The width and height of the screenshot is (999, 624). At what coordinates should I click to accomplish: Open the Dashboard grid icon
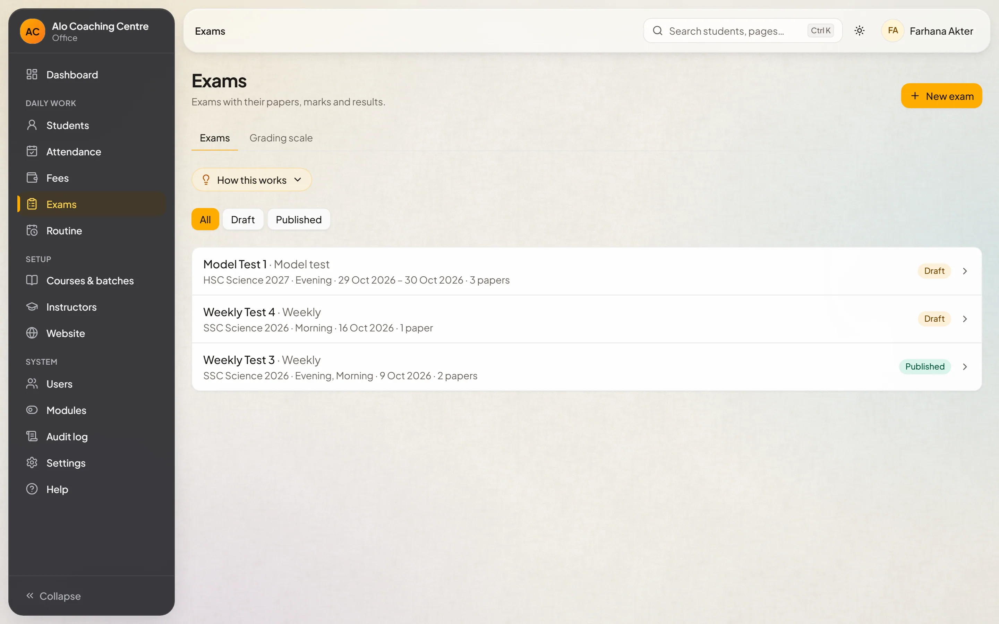tap(32, 74)
